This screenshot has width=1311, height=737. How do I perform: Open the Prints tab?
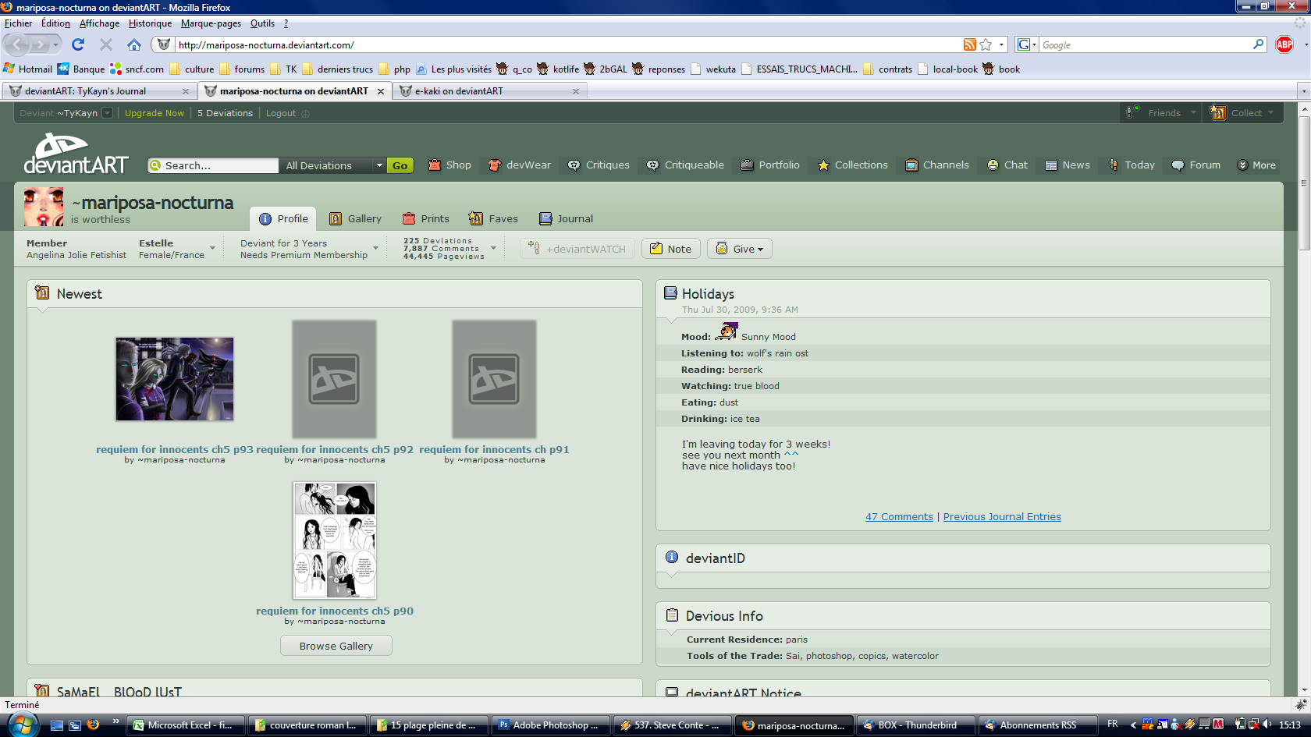tap(426, 218)
